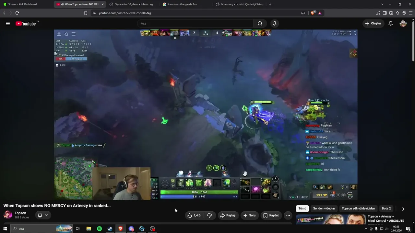Image resolution: width=415 pixels, height=233 pixels.
Task: Select the Topson adlı yükleyiciden chip
Action: click(358, 209)
